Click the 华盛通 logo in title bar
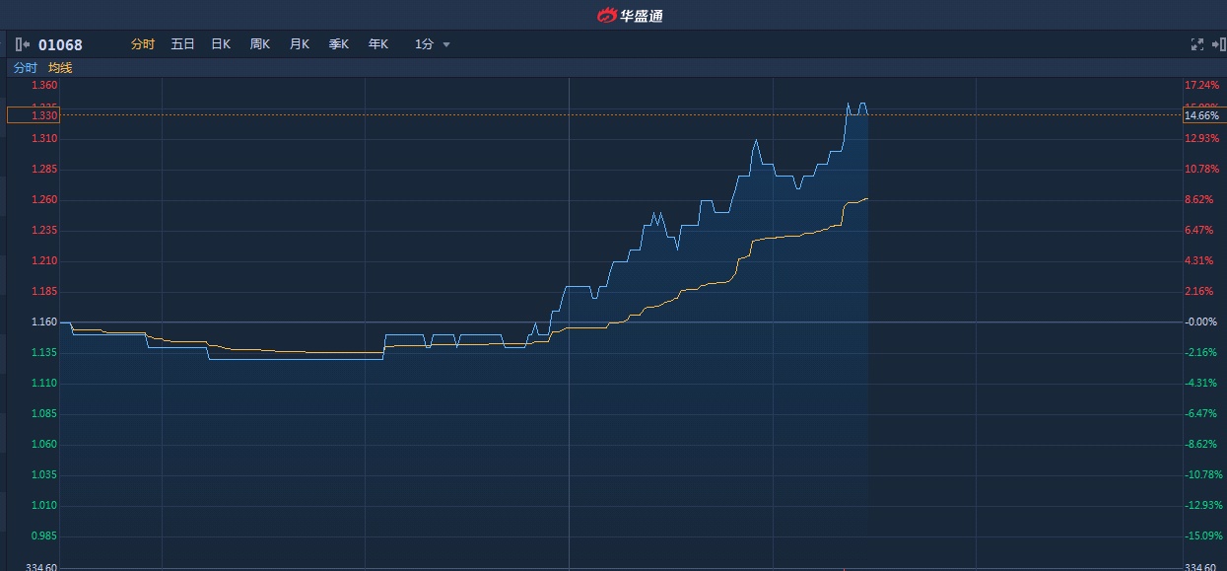This screenshot has height=571, width=1227. pyautogui.click(x=631, y=15)
